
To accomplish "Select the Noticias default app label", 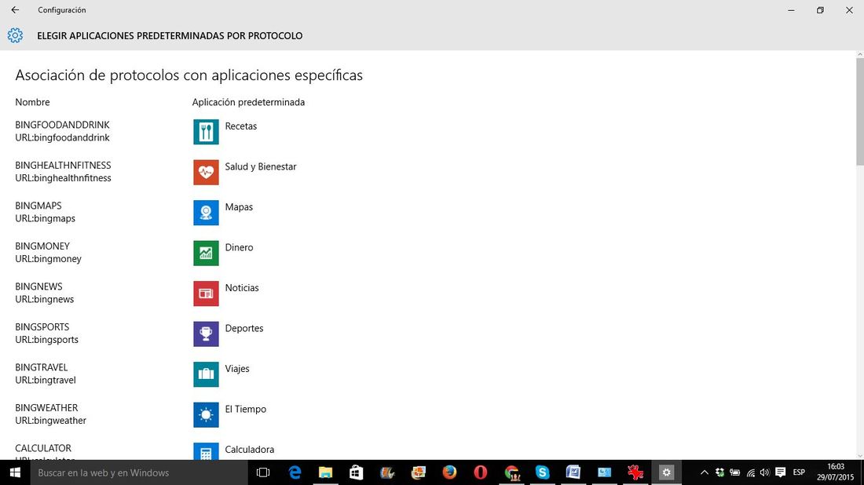I will coord(242,288).
